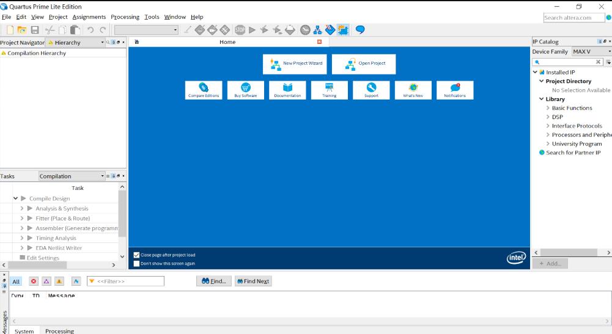The height and width of the screenshot is (334, 612).
Task: Open the Documentation tile
Action: coord(287,90)
